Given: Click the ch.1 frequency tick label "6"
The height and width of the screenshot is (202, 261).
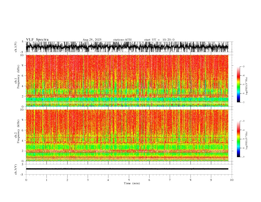Looking at the screenshot, I should tap(23, 76).
